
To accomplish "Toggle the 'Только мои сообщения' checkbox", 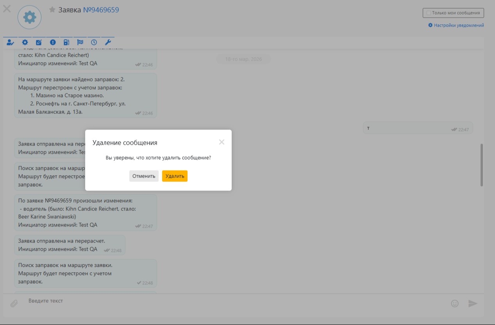I will point(429,13).
